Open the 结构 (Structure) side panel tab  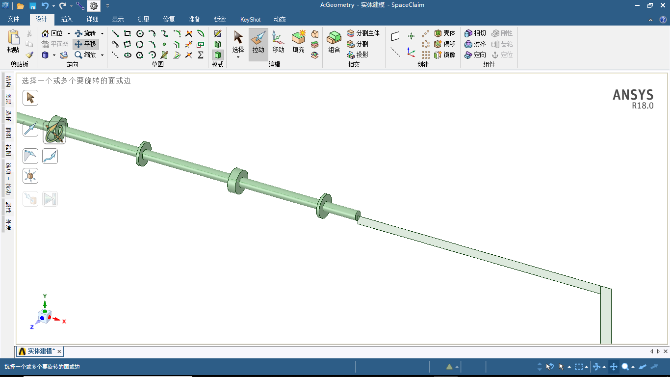click(x=8, y=82)
